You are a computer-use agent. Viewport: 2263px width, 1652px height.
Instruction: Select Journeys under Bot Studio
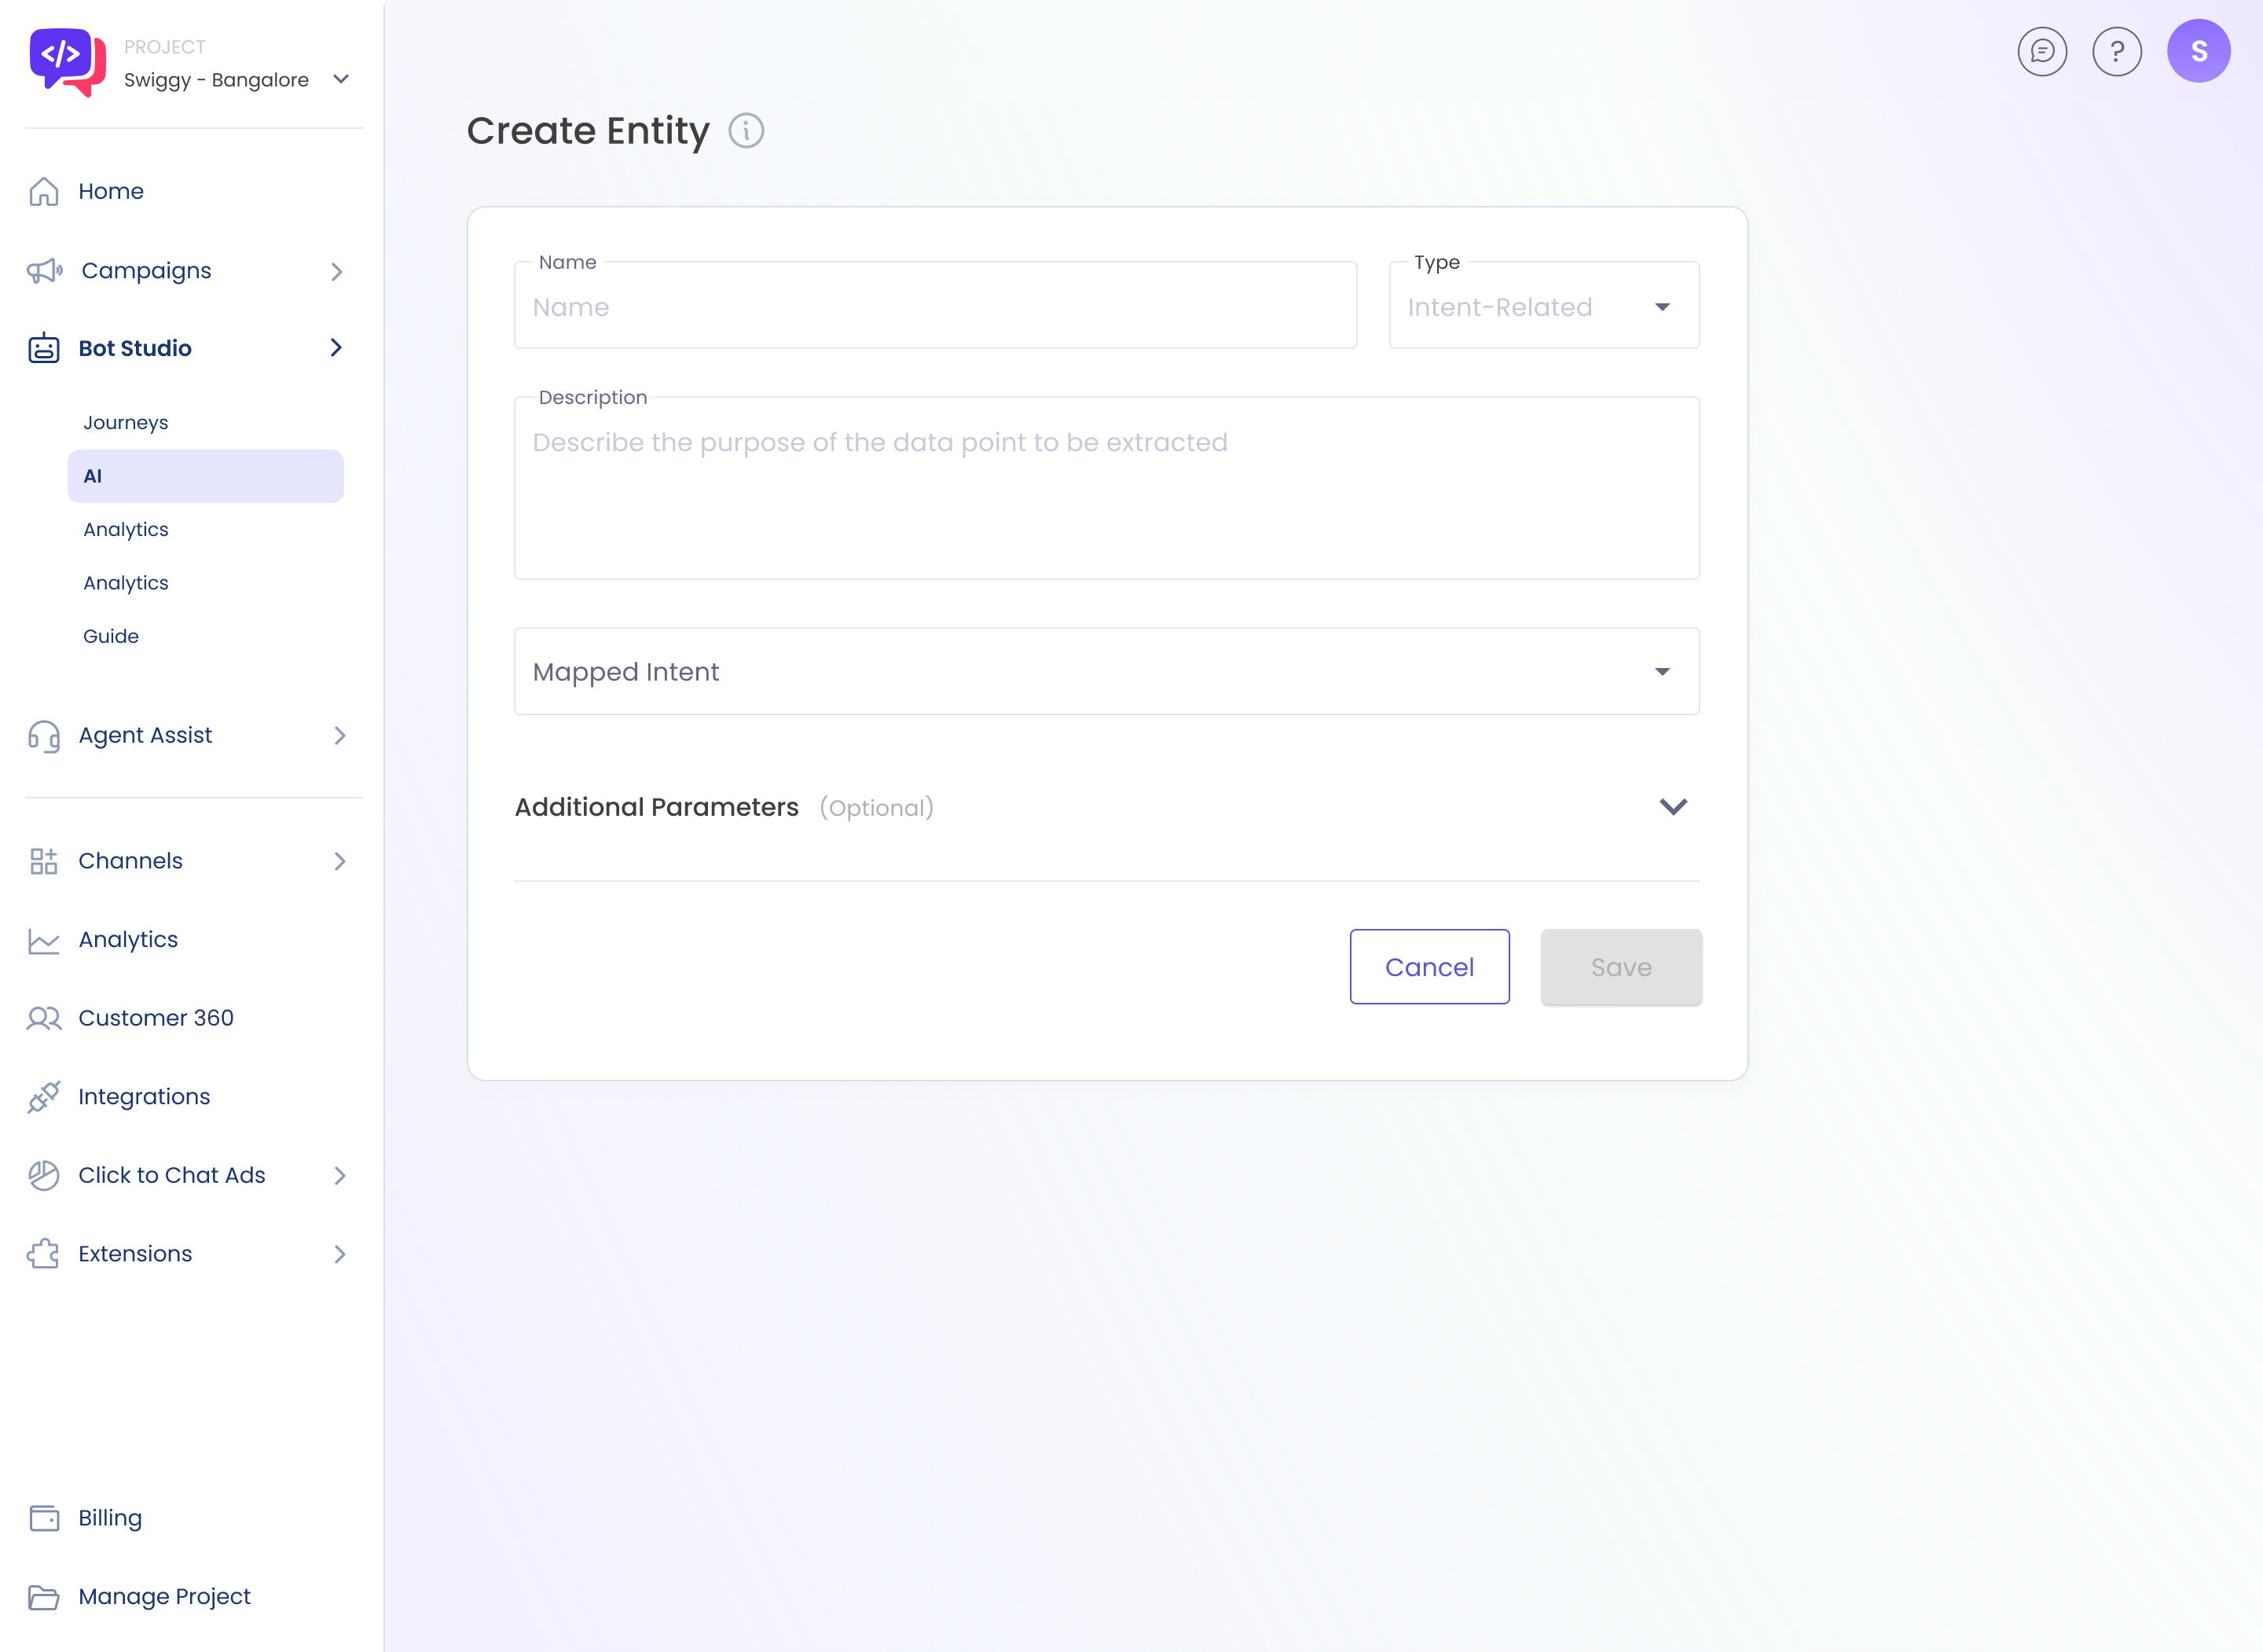(x=126, y=423)
